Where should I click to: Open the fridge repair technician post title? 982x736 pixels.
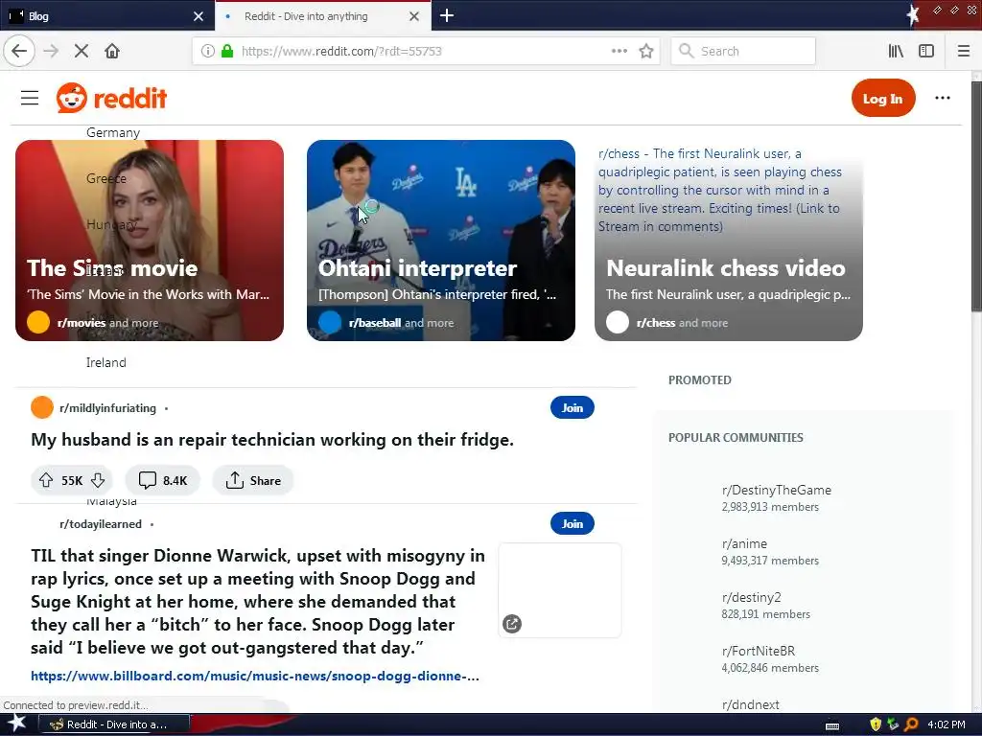tap(272, 440)
